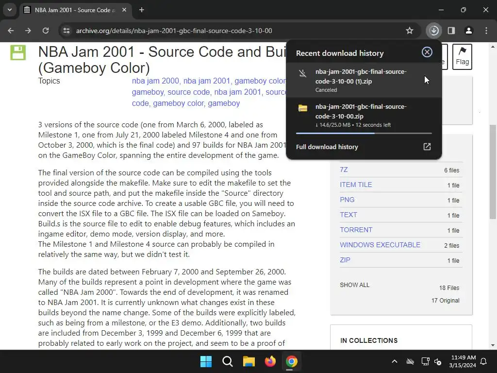Open File Explorer from taskbar
This screenshot has width=497, height=373.
pyautogui.click(x=249, y=361)
